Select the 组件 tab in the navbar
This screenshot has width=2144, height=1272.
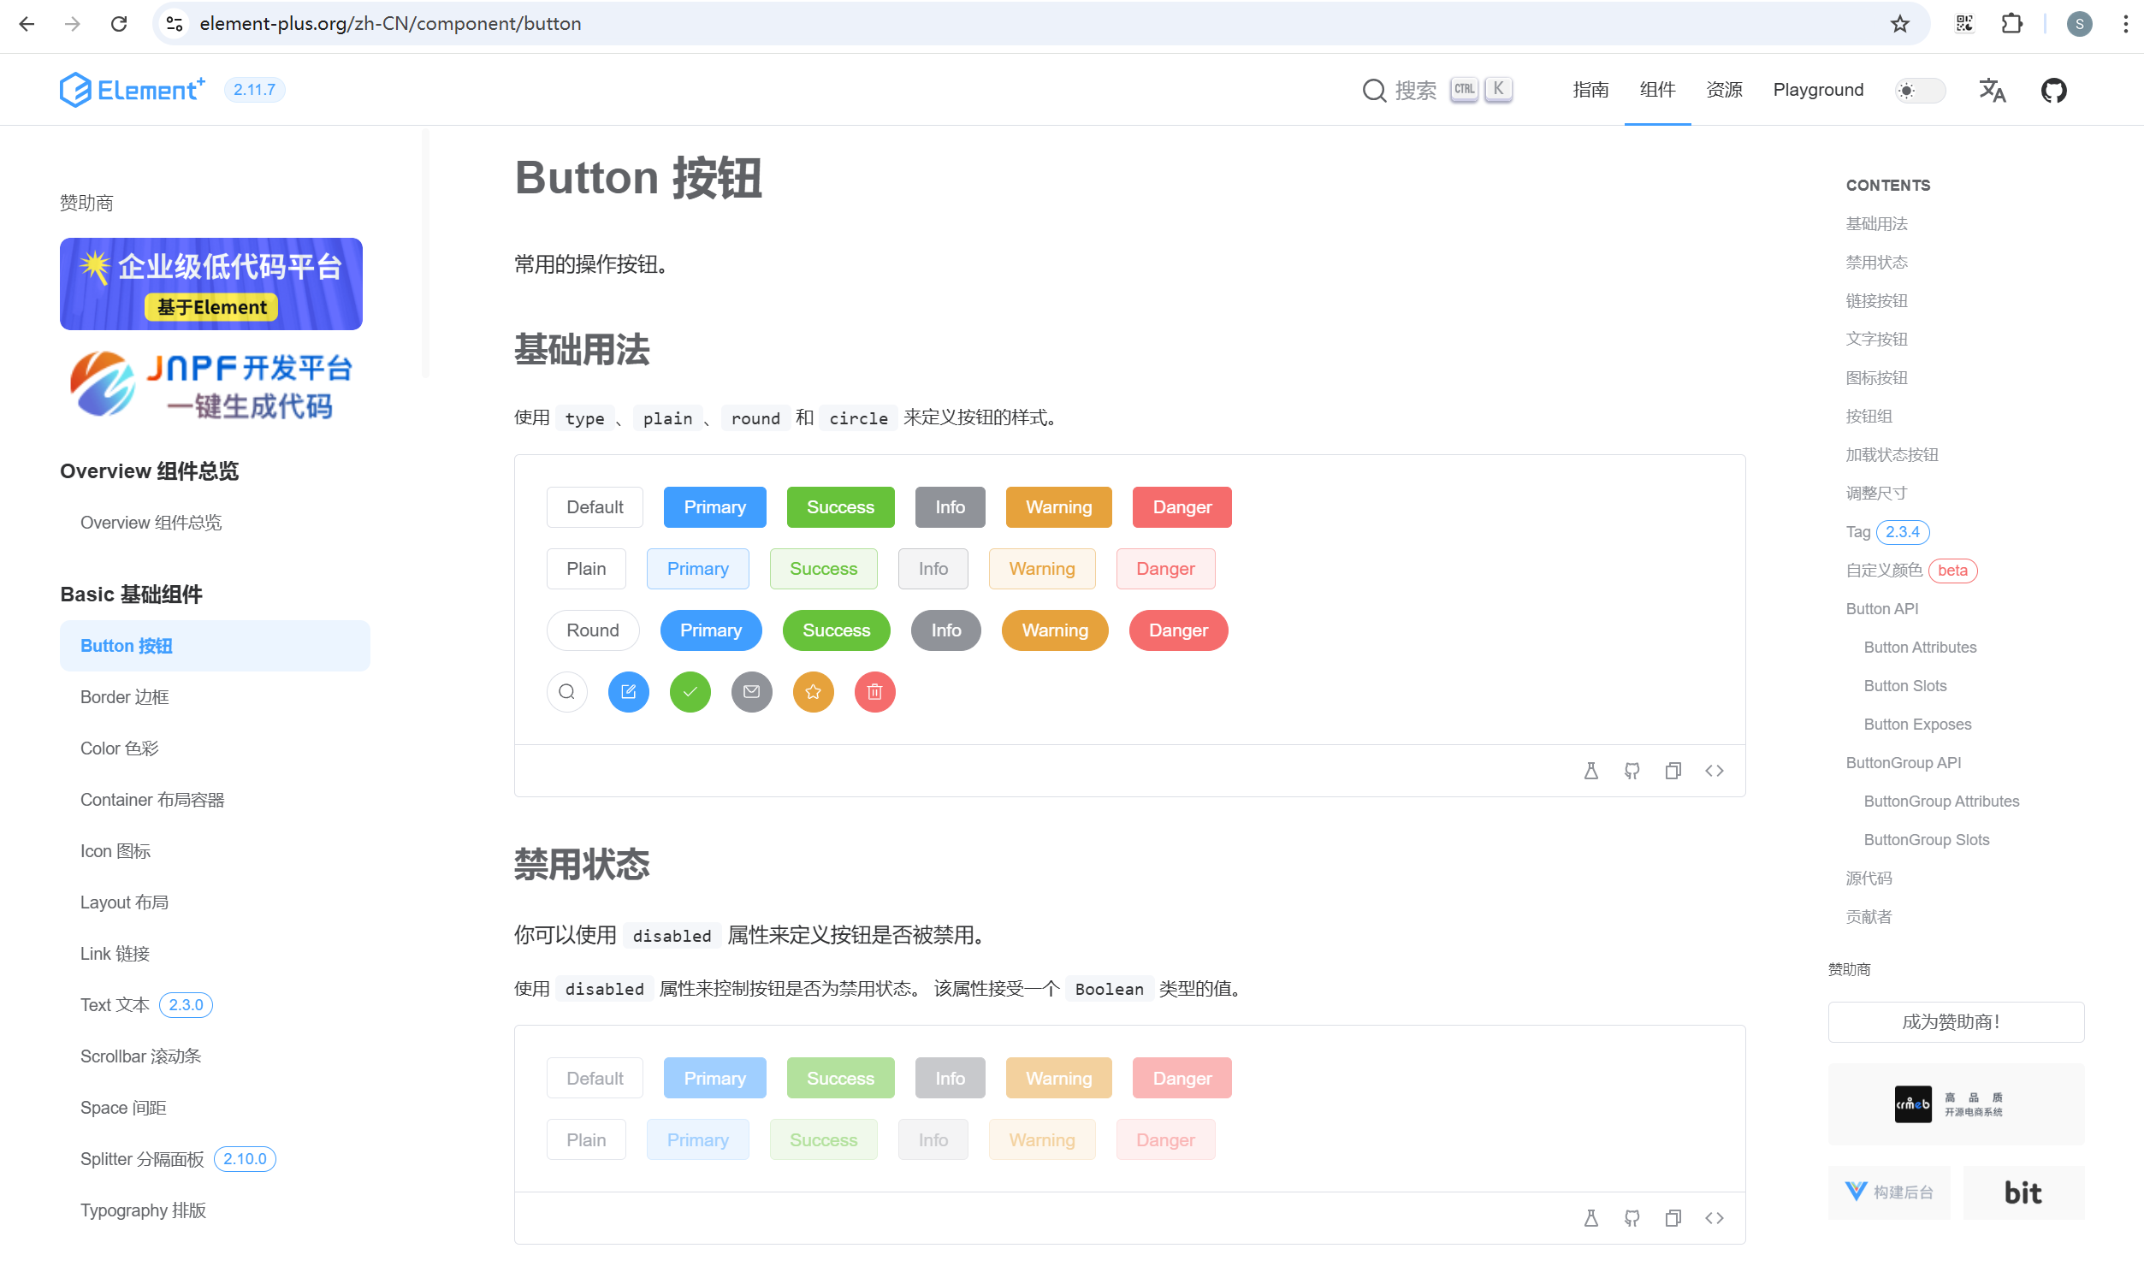coord(1657,89)
